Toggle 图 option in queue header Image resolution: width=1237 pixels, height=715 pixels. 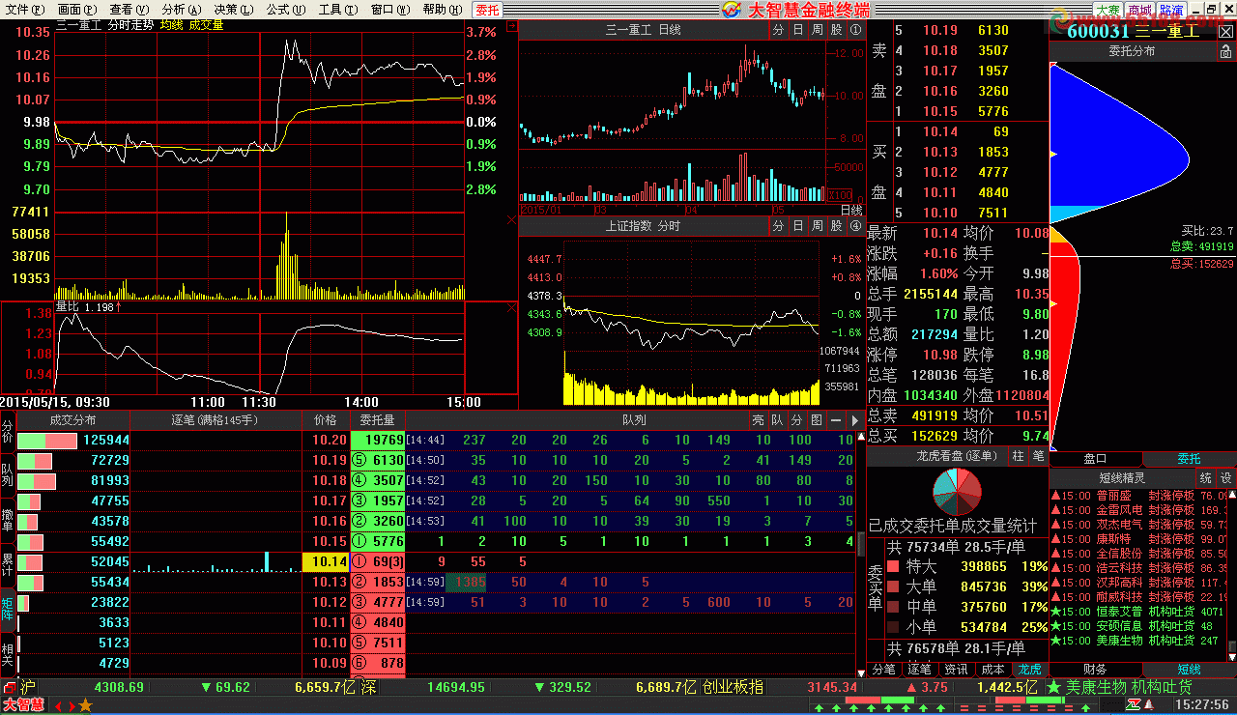pyautogui.click(x=816, y=420)
